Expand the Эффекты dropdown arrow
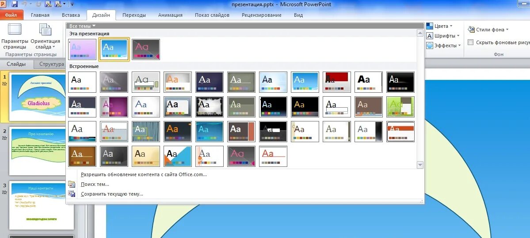The height and width of the screenshot is (238, 530). pos(459,45)
